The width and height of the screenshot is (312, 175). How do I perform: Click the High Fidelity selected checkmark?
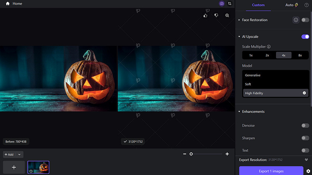tap(304, 93)
